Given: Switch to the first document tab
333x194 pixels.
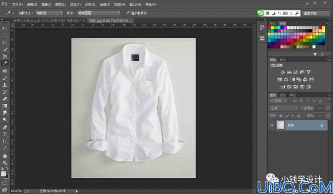Looking at the screenshot, I should click(47, 21).
